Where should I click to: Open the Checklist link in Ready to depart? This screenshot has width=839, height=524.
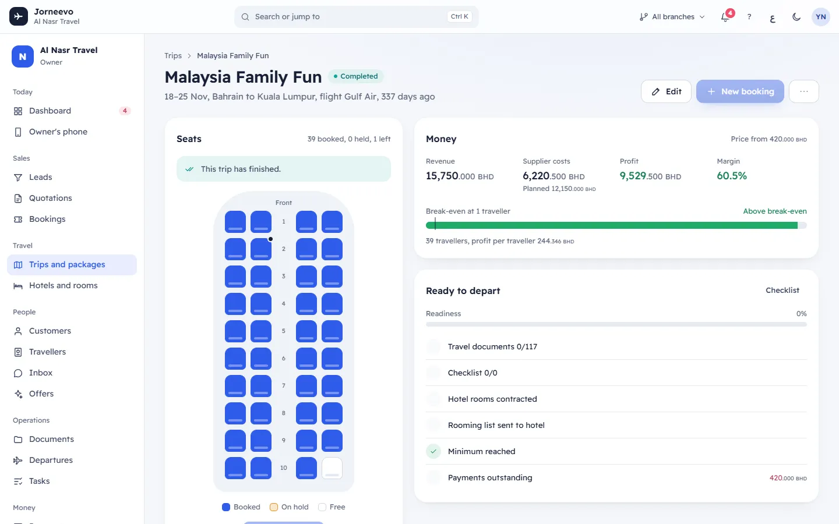pyautogui.click(x=782, y=291)
